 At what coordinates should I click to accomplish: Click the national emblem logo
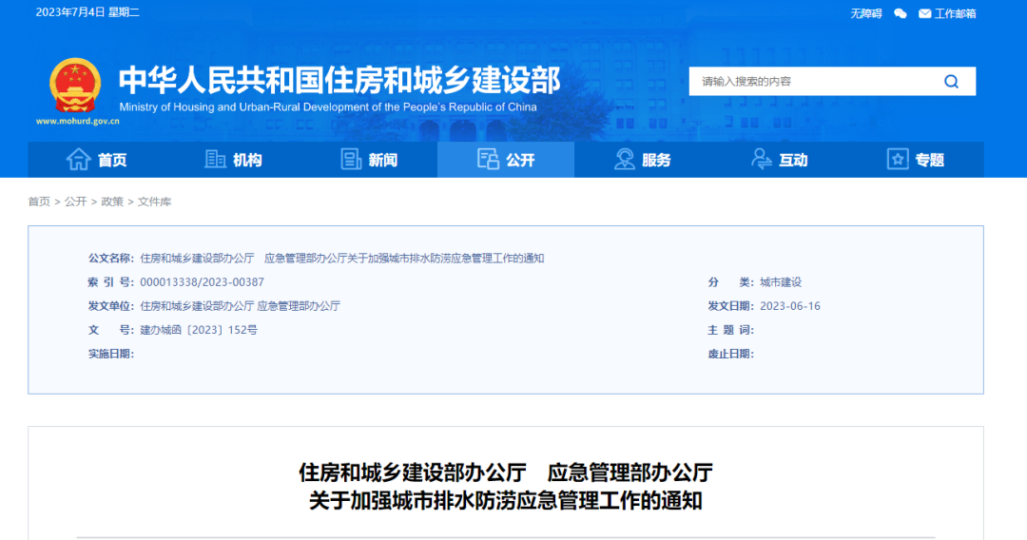coord(74,86)
